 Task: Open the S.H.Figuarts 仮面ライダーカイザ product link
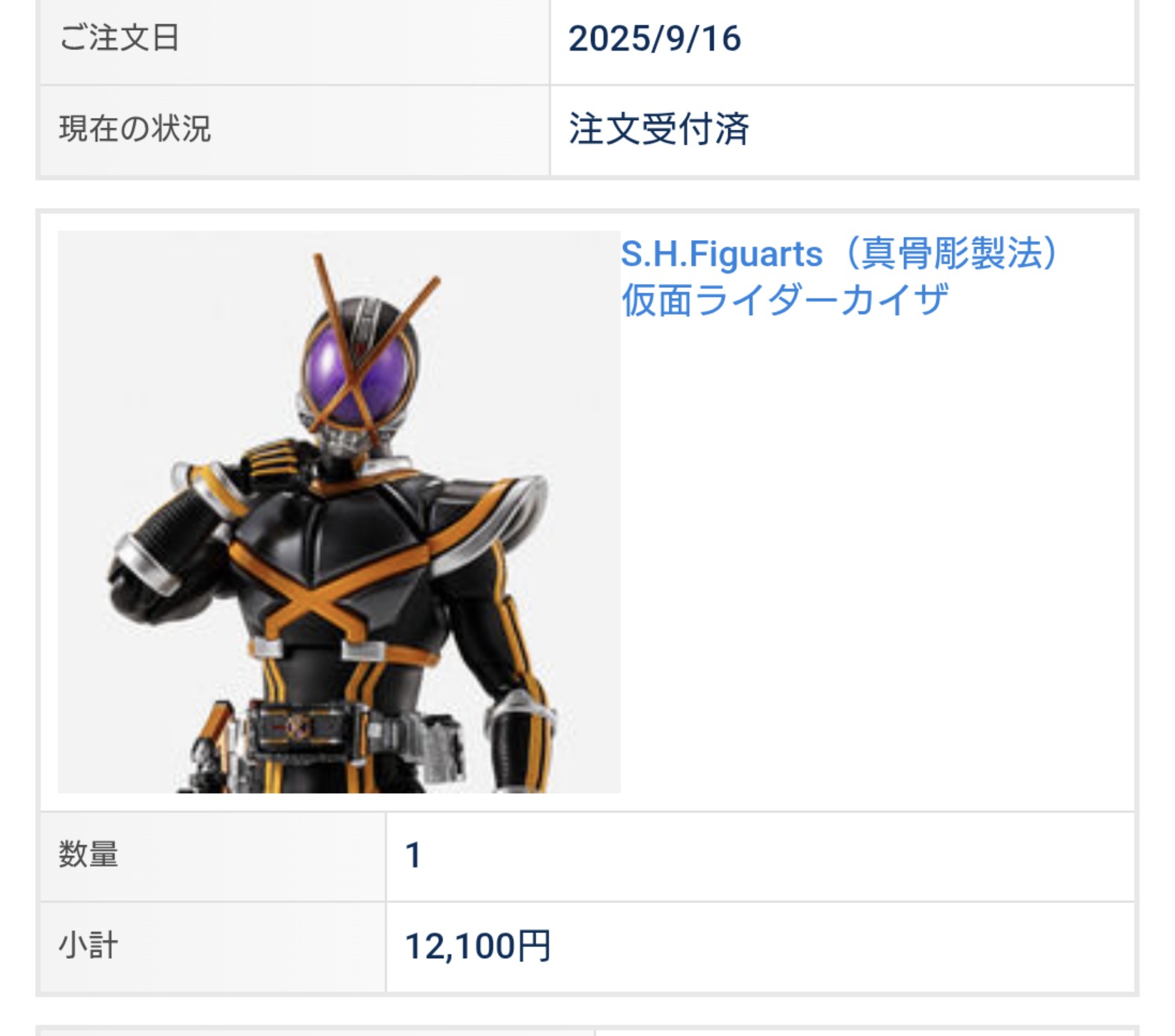839,277
